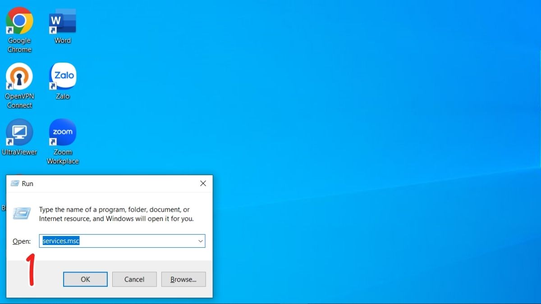Click OK to run services.msc
Viewport: 541px width, 304px height.
click(x=85, y=279)
